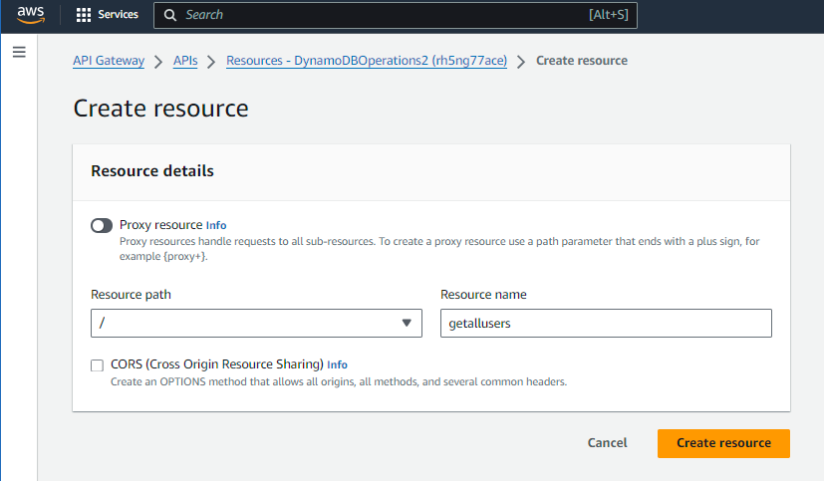Navigate to APIs breadcrumb link

coord(185,61)
